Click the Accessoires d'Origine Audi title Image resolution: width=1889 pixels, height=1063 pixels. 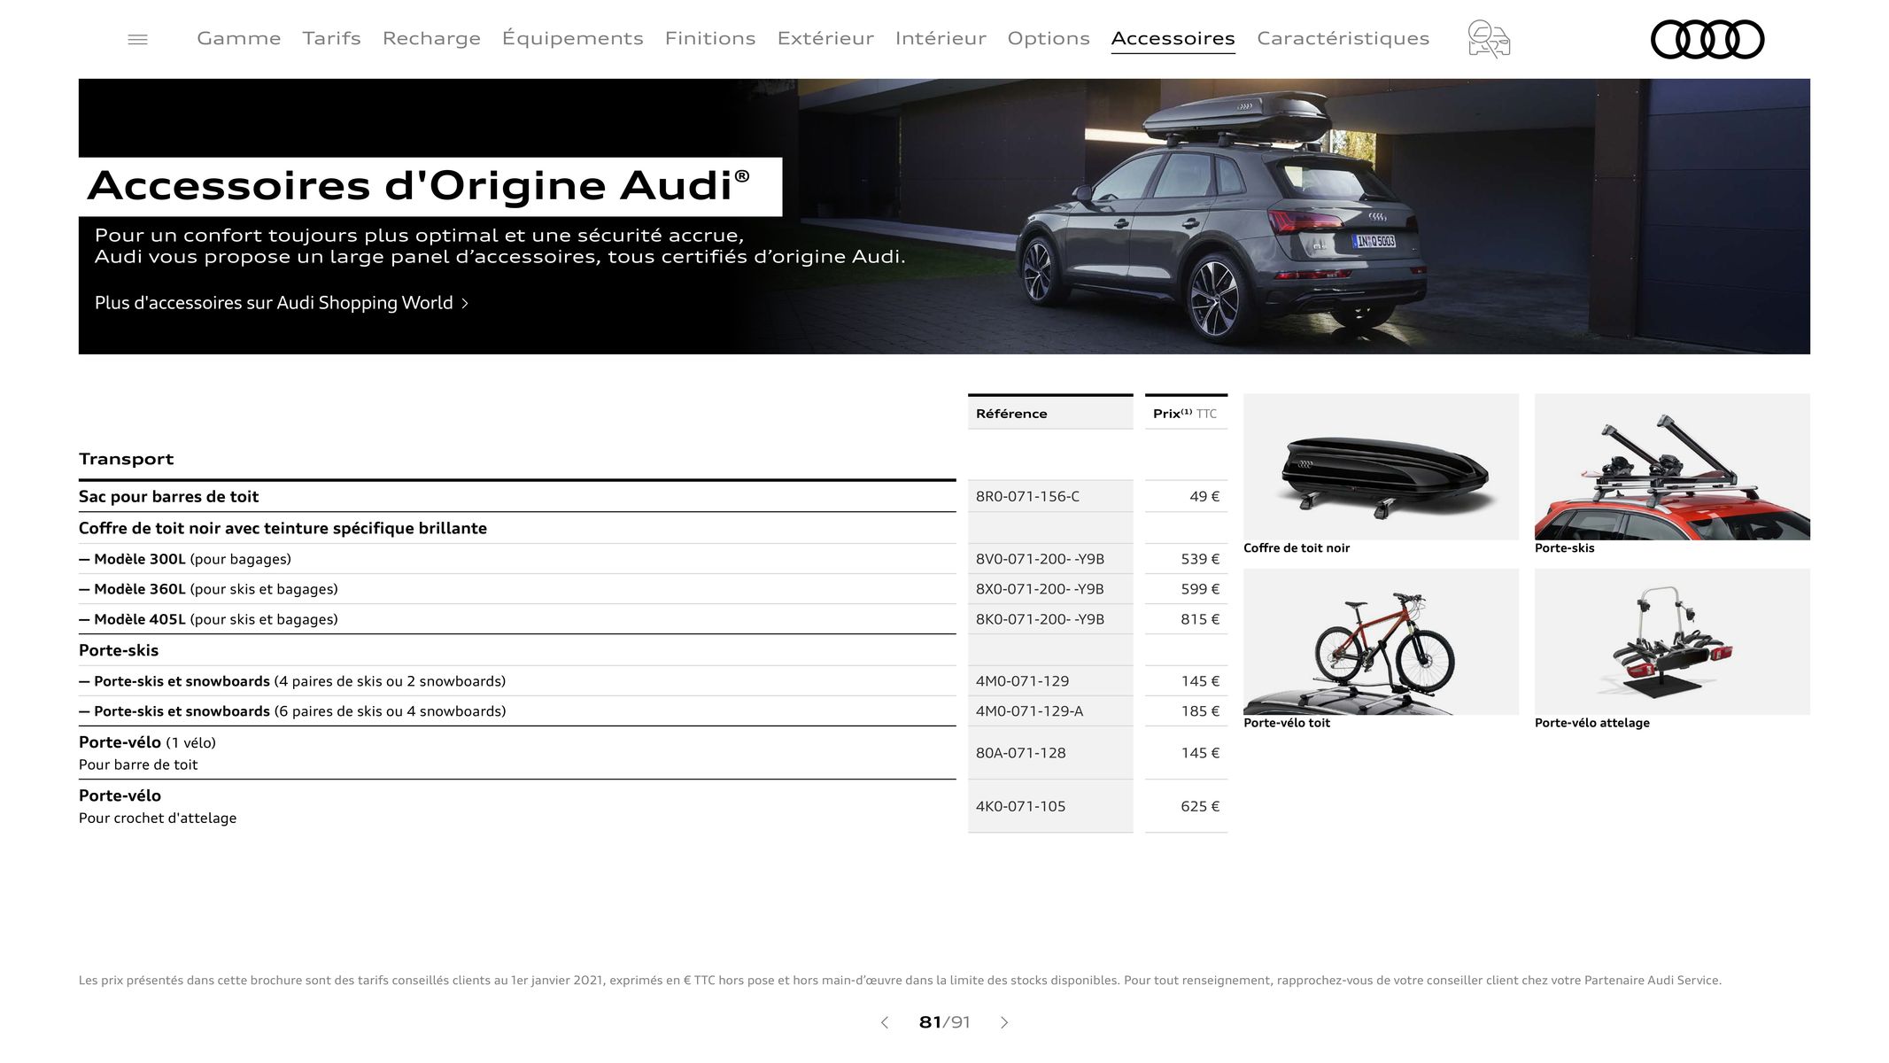coord(419,186)
